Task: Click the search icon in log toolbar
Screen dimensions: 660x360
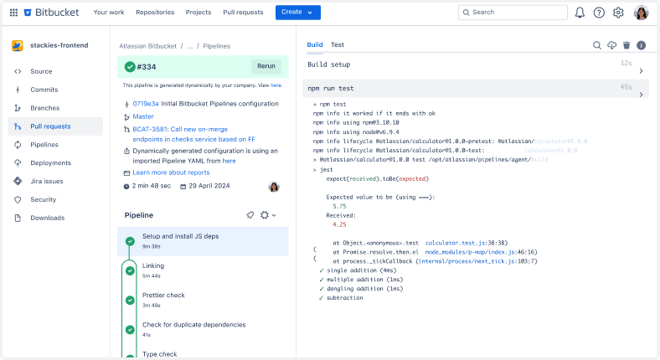Action: [597, 45]
